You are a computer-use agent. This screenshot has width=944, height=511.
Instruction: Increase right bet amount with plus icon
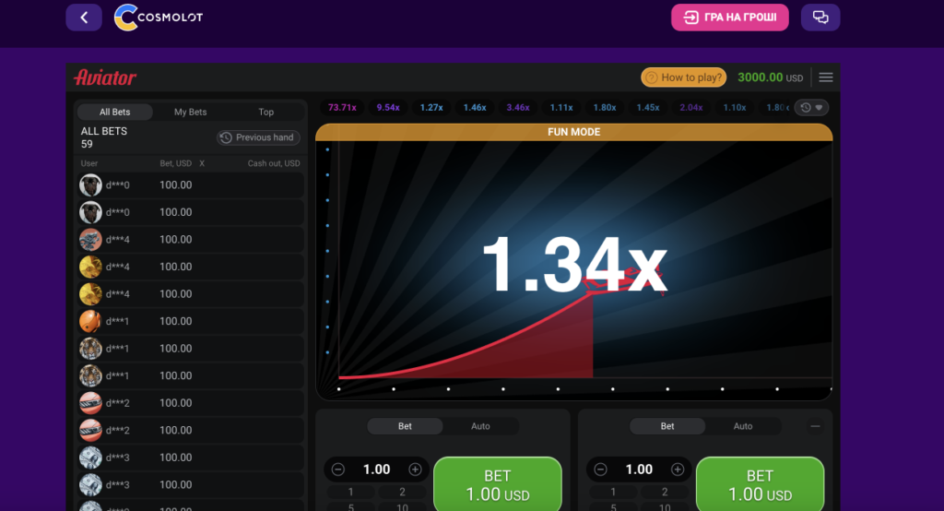pyautogui.click(x=677, y=469)
